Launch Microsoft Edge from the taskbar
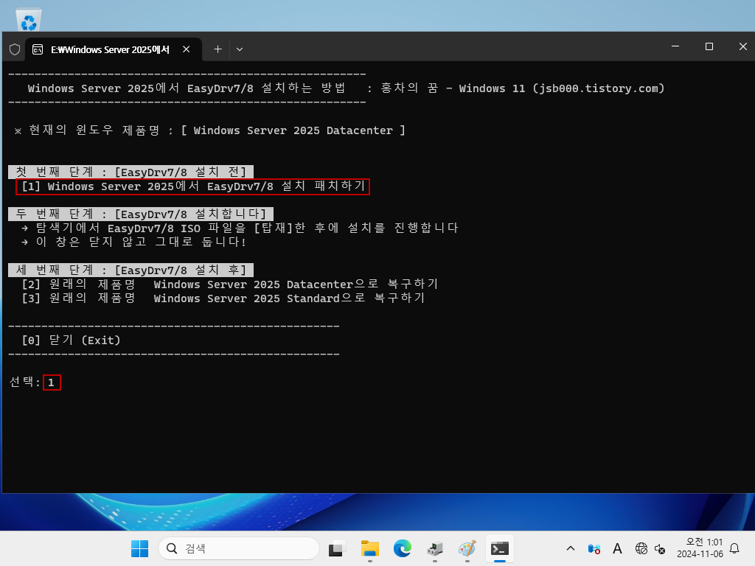The width and height of the screenshot is (755, 566). coord(403,548)
